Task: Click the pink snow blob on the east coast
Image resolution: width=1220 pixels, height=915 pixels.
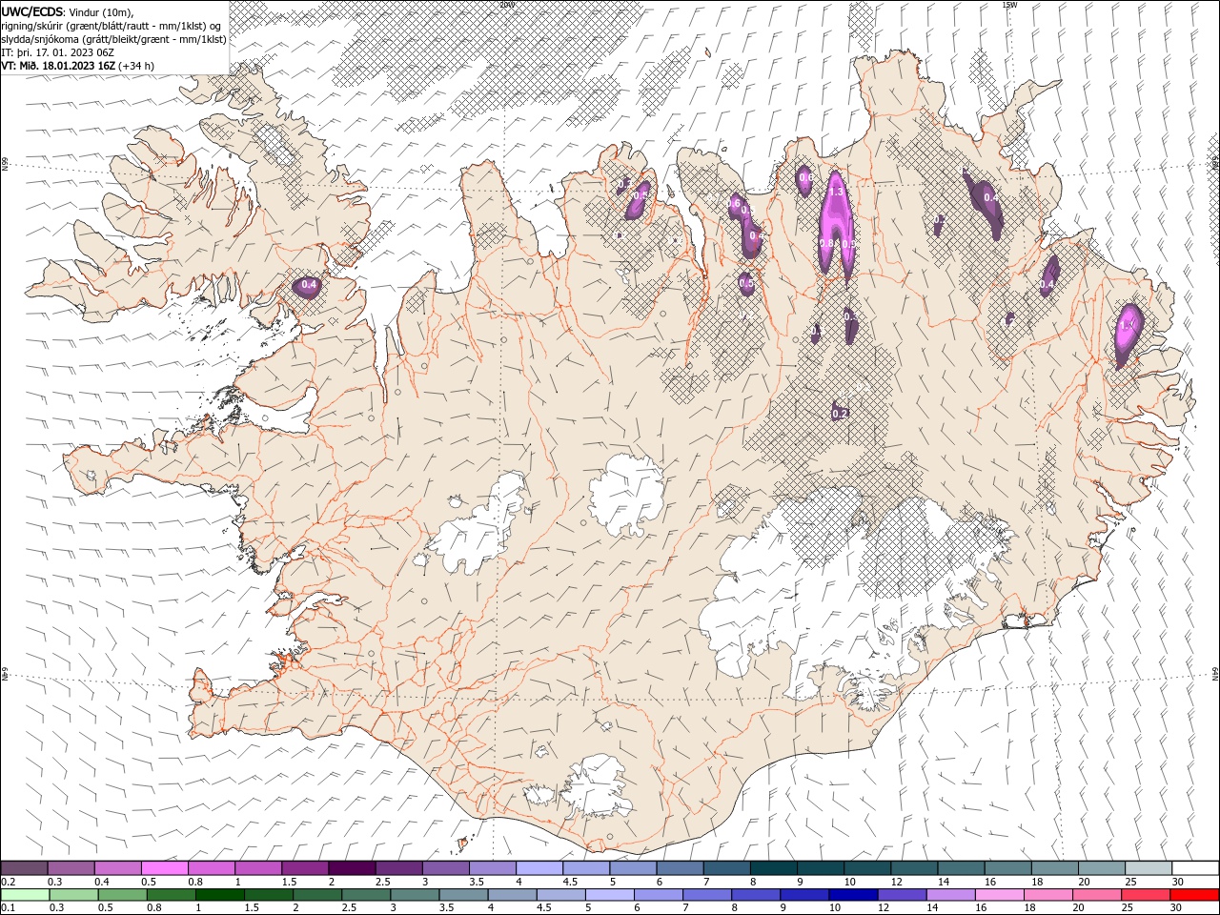Action: point(1128,334)
